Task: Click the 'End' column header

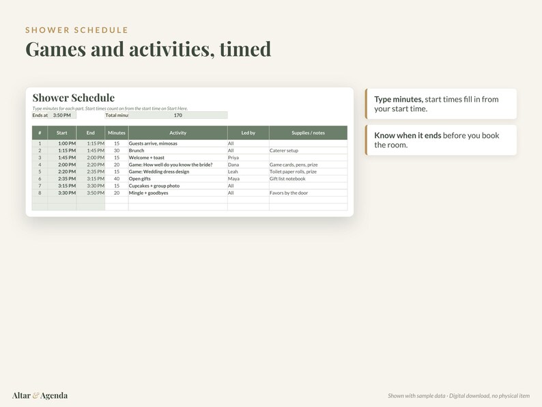Action: tap(91, 132)
